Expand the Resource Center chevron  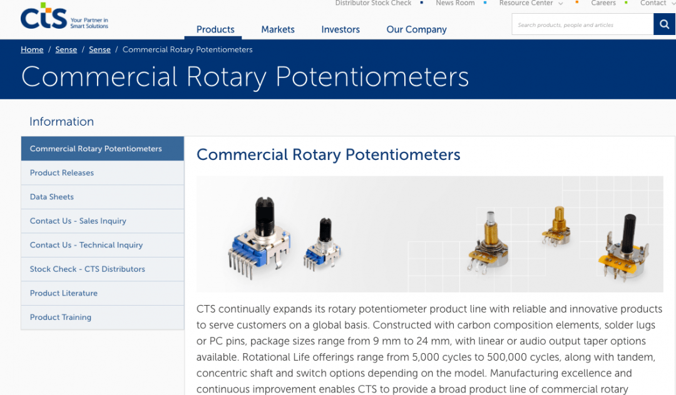pos(561,4)
